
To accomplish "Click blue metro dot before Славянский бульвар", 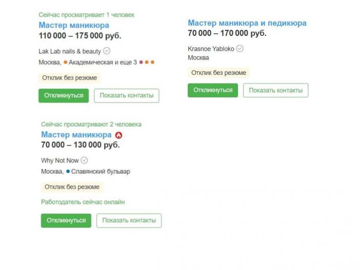I will (68, 171).
